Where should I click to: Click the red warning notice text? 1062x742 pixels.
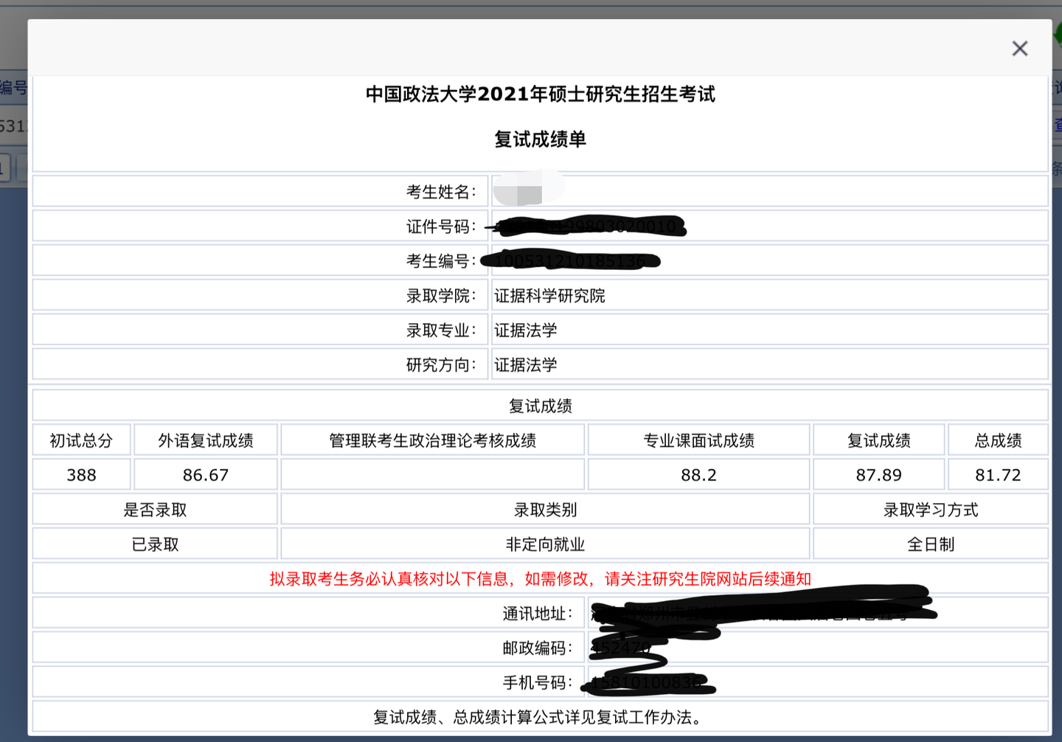[539, 579]
